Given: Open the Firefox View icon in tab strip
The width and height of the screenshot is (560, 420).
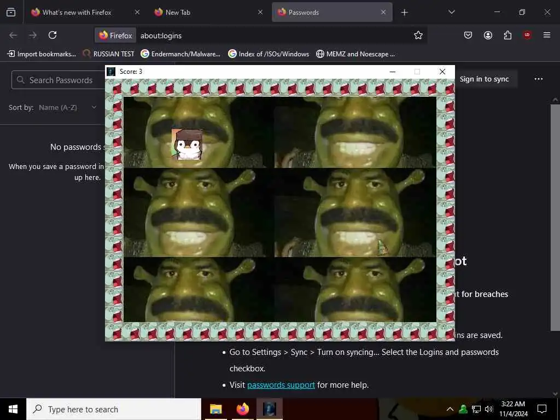Looking at the screenshot, I should (x=11, y=13).
